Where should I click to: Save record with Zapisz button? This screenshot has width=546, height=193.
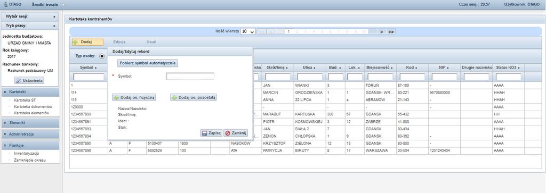point(211,133)
